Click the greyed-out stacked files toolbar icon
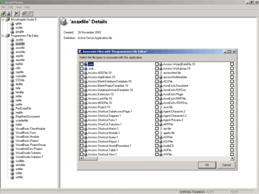 click(24, 13)
